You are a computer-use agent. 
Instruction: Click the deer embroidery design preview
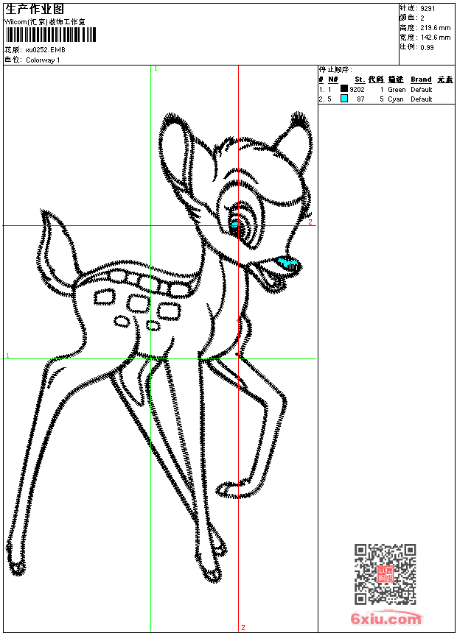159,347
